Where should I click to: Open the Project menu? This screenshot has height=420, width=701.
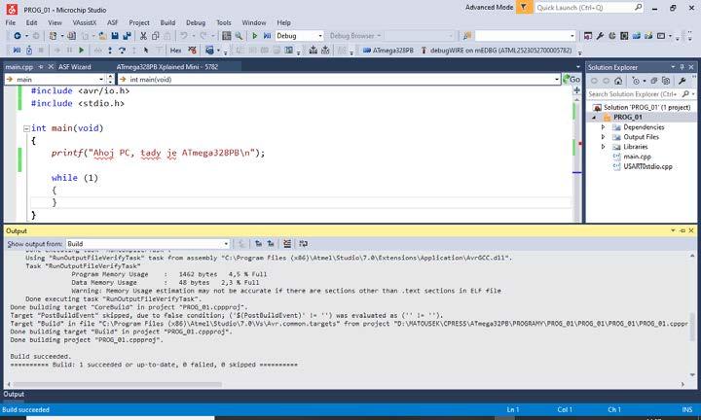pyautogui.click(x=139, y=22)
